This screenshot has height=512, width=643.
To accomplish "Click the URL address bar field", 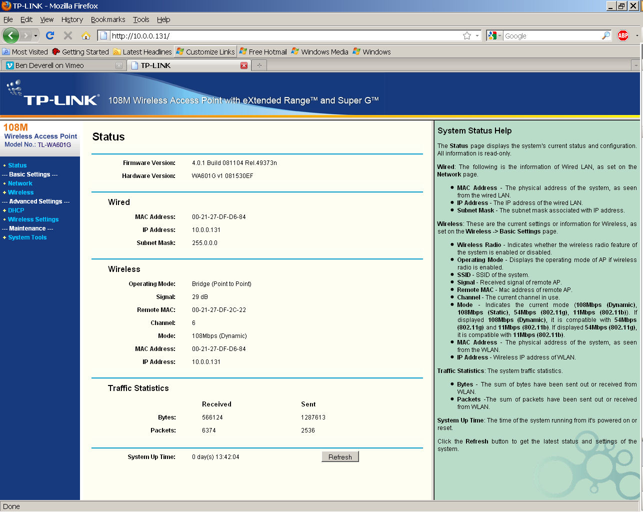I will pyautogui.click(x=285, y=35).
